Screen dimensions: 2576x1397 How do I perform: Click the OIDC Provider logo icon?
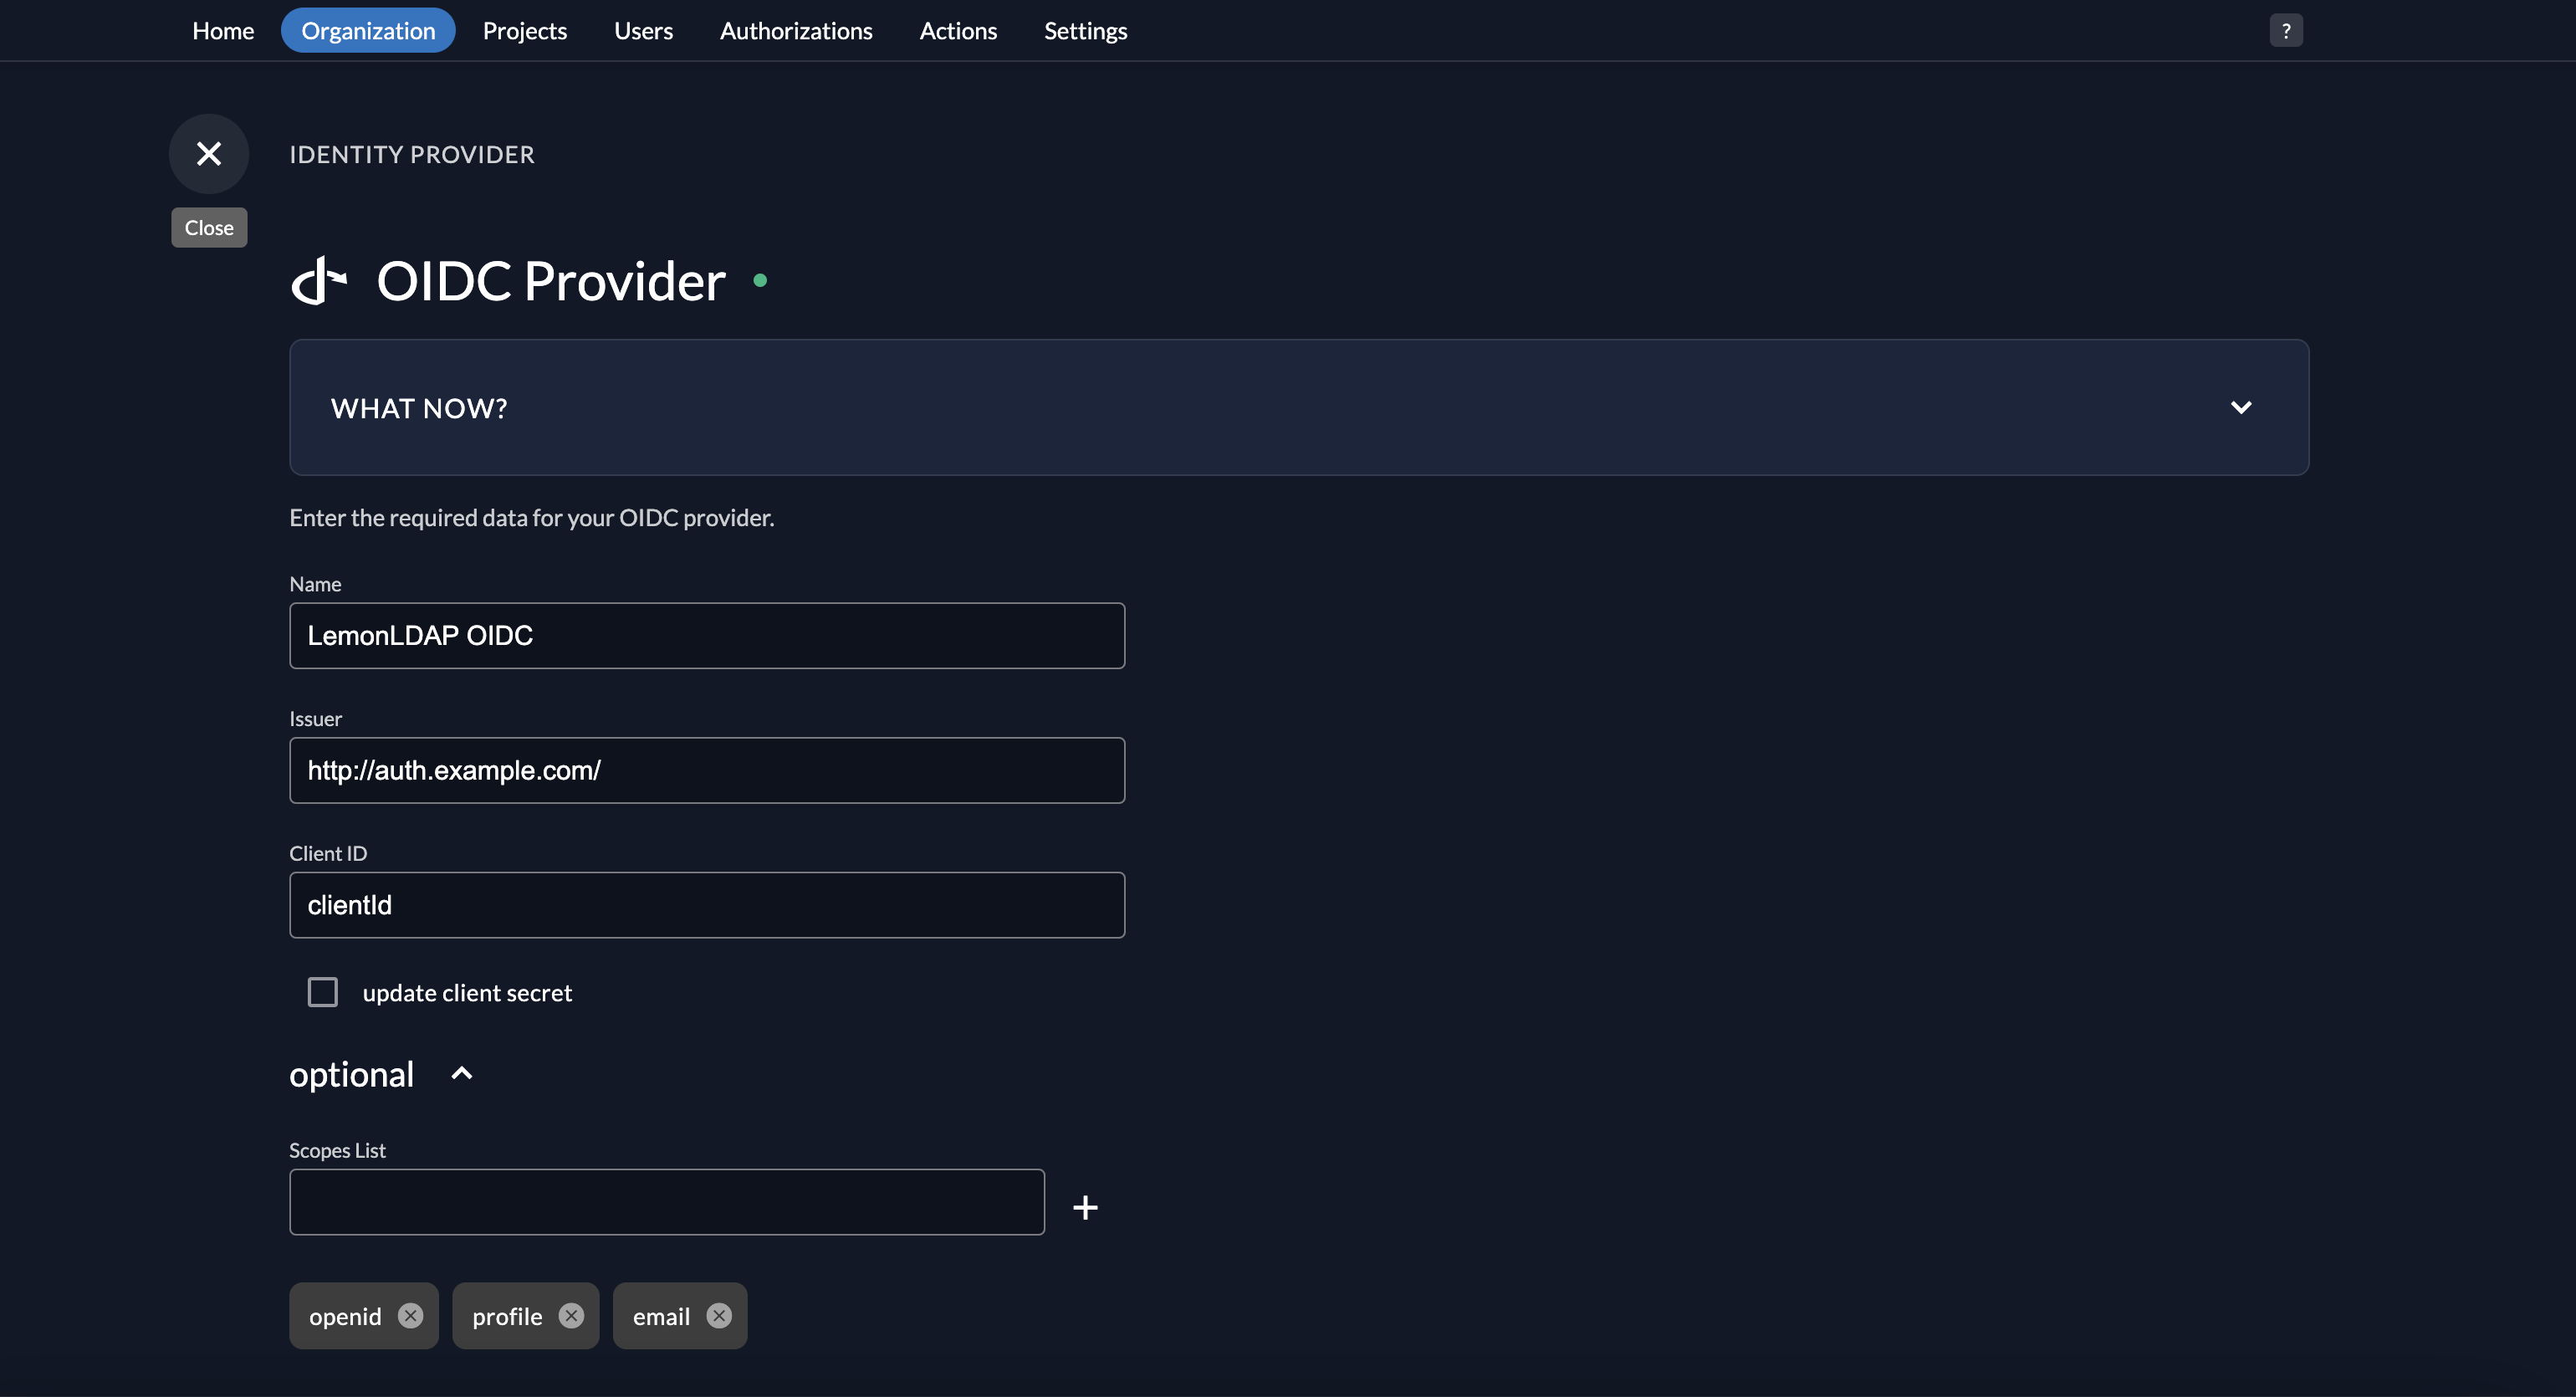coord(319,280)
